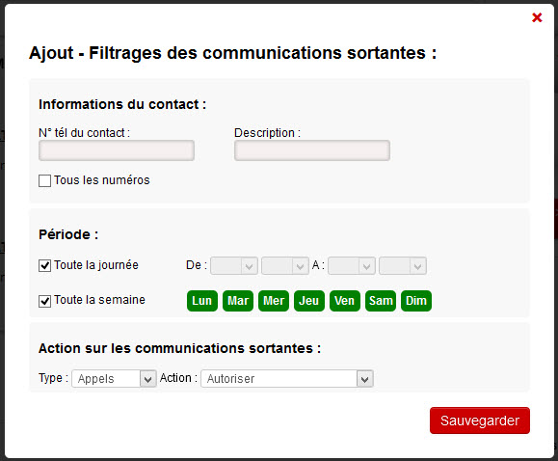Toggle the Jeu day button

(x=309, y=301)
